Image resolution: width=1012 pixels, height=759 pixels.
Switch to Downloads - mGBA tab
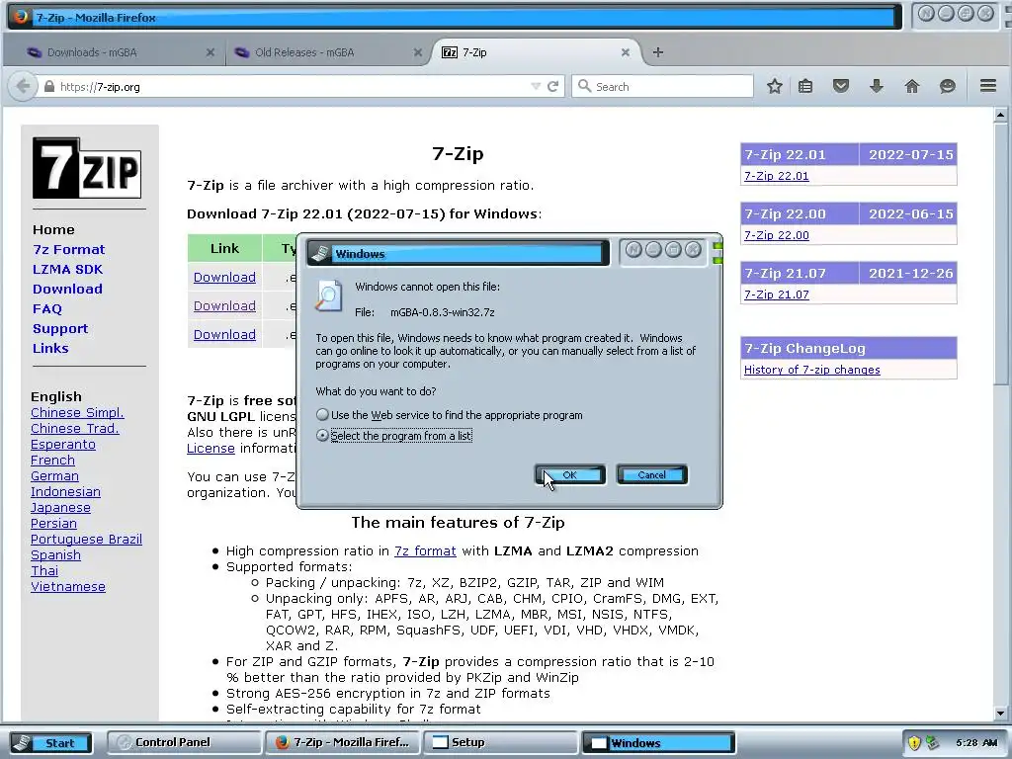coord(115,52)
